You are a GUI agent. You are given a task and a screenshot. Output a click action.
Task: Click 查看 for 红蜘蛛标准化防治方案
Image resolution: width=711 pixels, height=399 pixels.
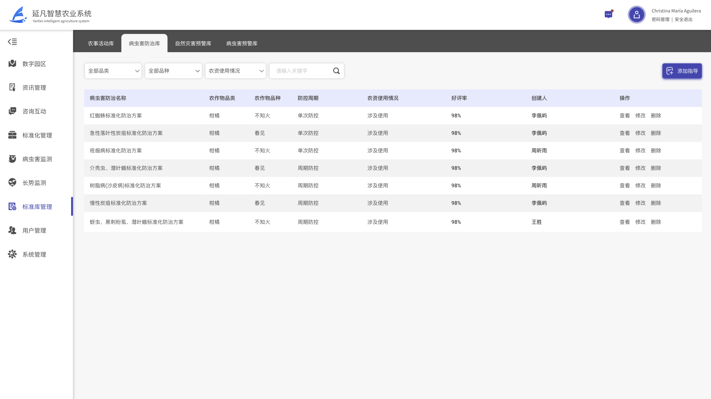coord(624,116)
